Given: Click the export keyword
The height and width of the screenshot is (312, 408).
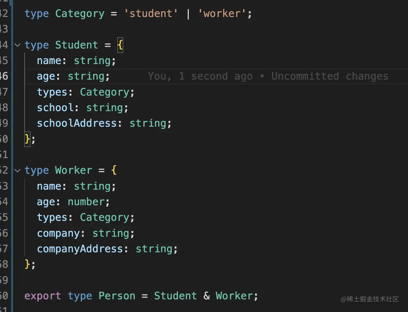Looking at the screenshot, I should (43, 296).
